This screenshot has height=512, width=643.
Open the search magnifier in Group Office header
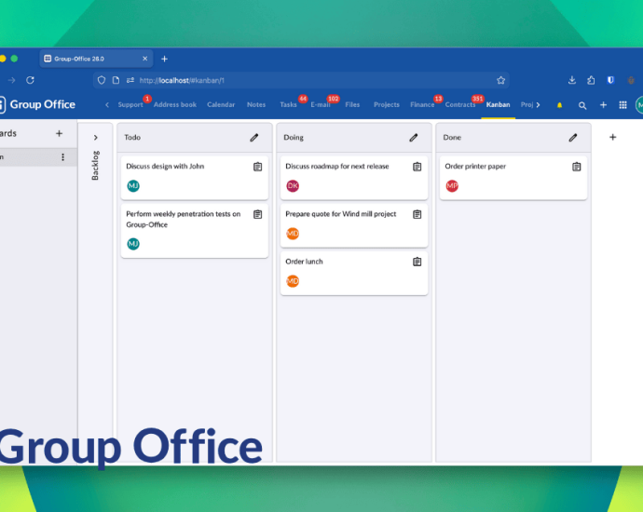[x=582, y=105]
